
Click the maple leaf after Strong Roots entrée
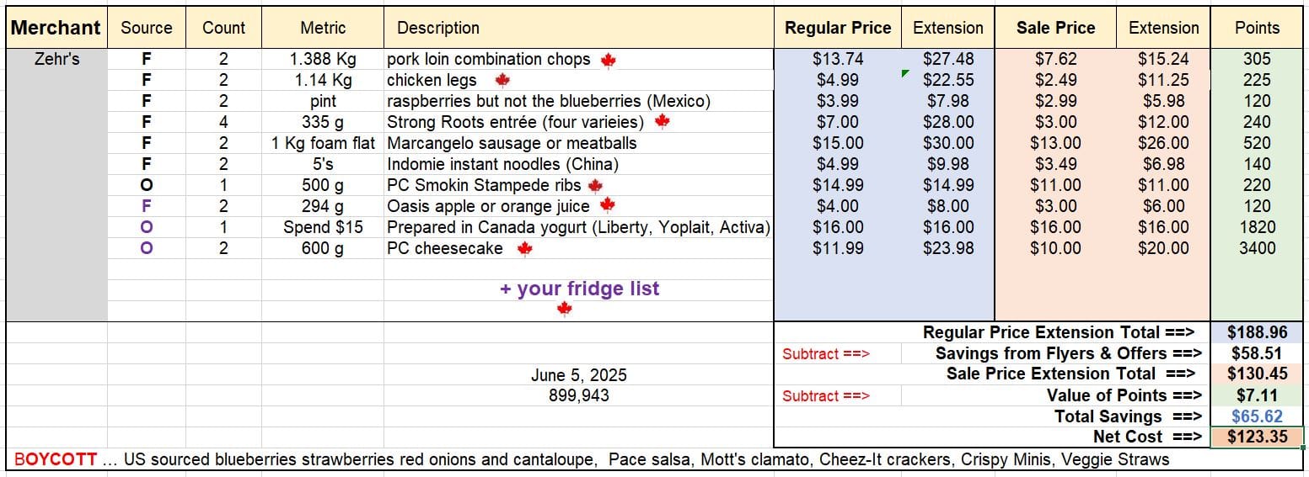[x=662, y=122]
